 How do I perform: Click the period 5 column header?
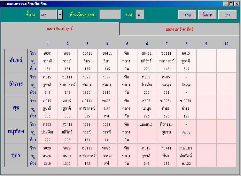click(x=127, y=44)
